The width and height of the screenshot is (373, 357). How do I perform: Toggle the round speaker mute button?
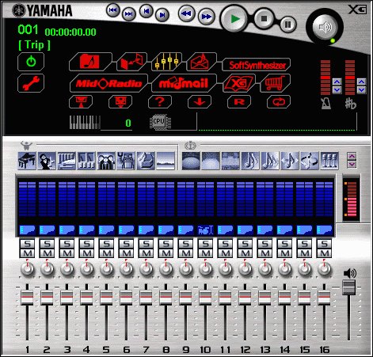click(x=325, y=27)
